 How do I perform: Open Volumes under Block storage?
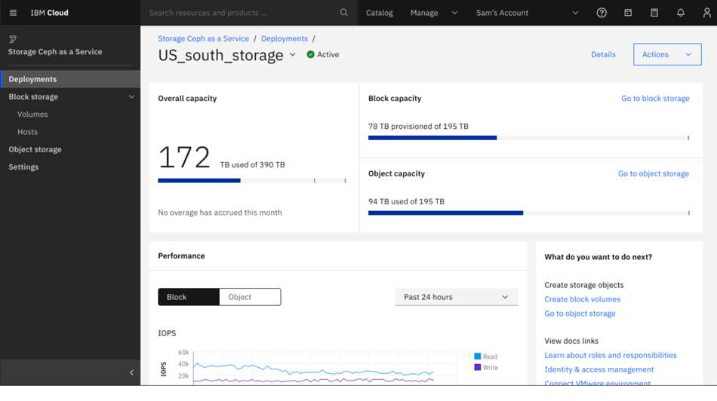[x=32, y=114]
